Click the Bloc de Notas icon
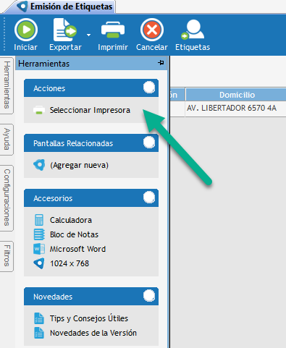 pyautogui.click(x=39, y=234)
